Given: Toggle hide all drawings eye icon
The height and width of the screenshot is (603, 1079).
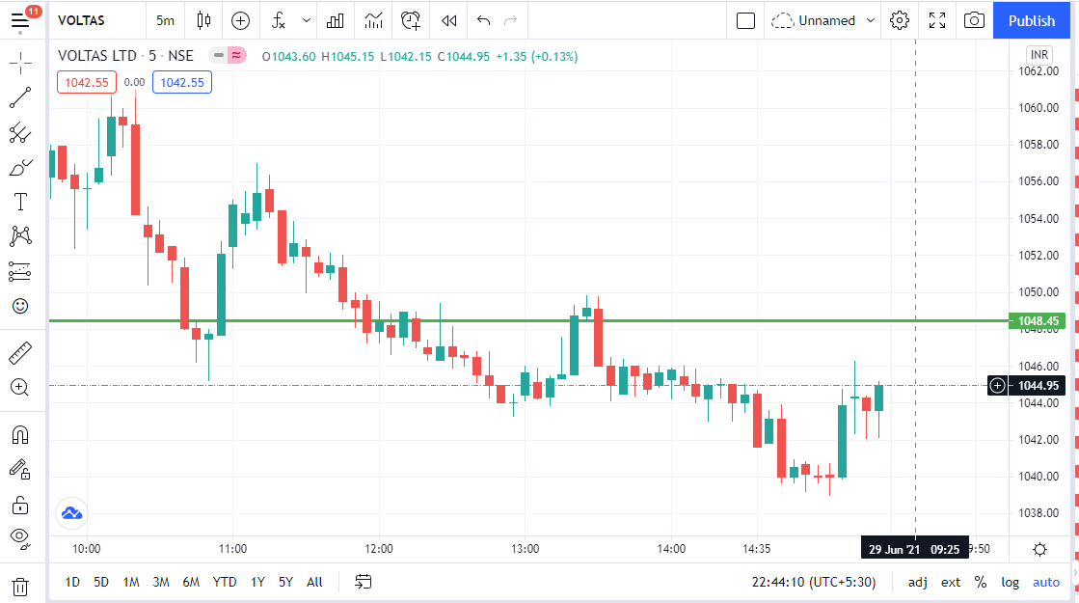Looking at the screenshot, I should 20,537.
